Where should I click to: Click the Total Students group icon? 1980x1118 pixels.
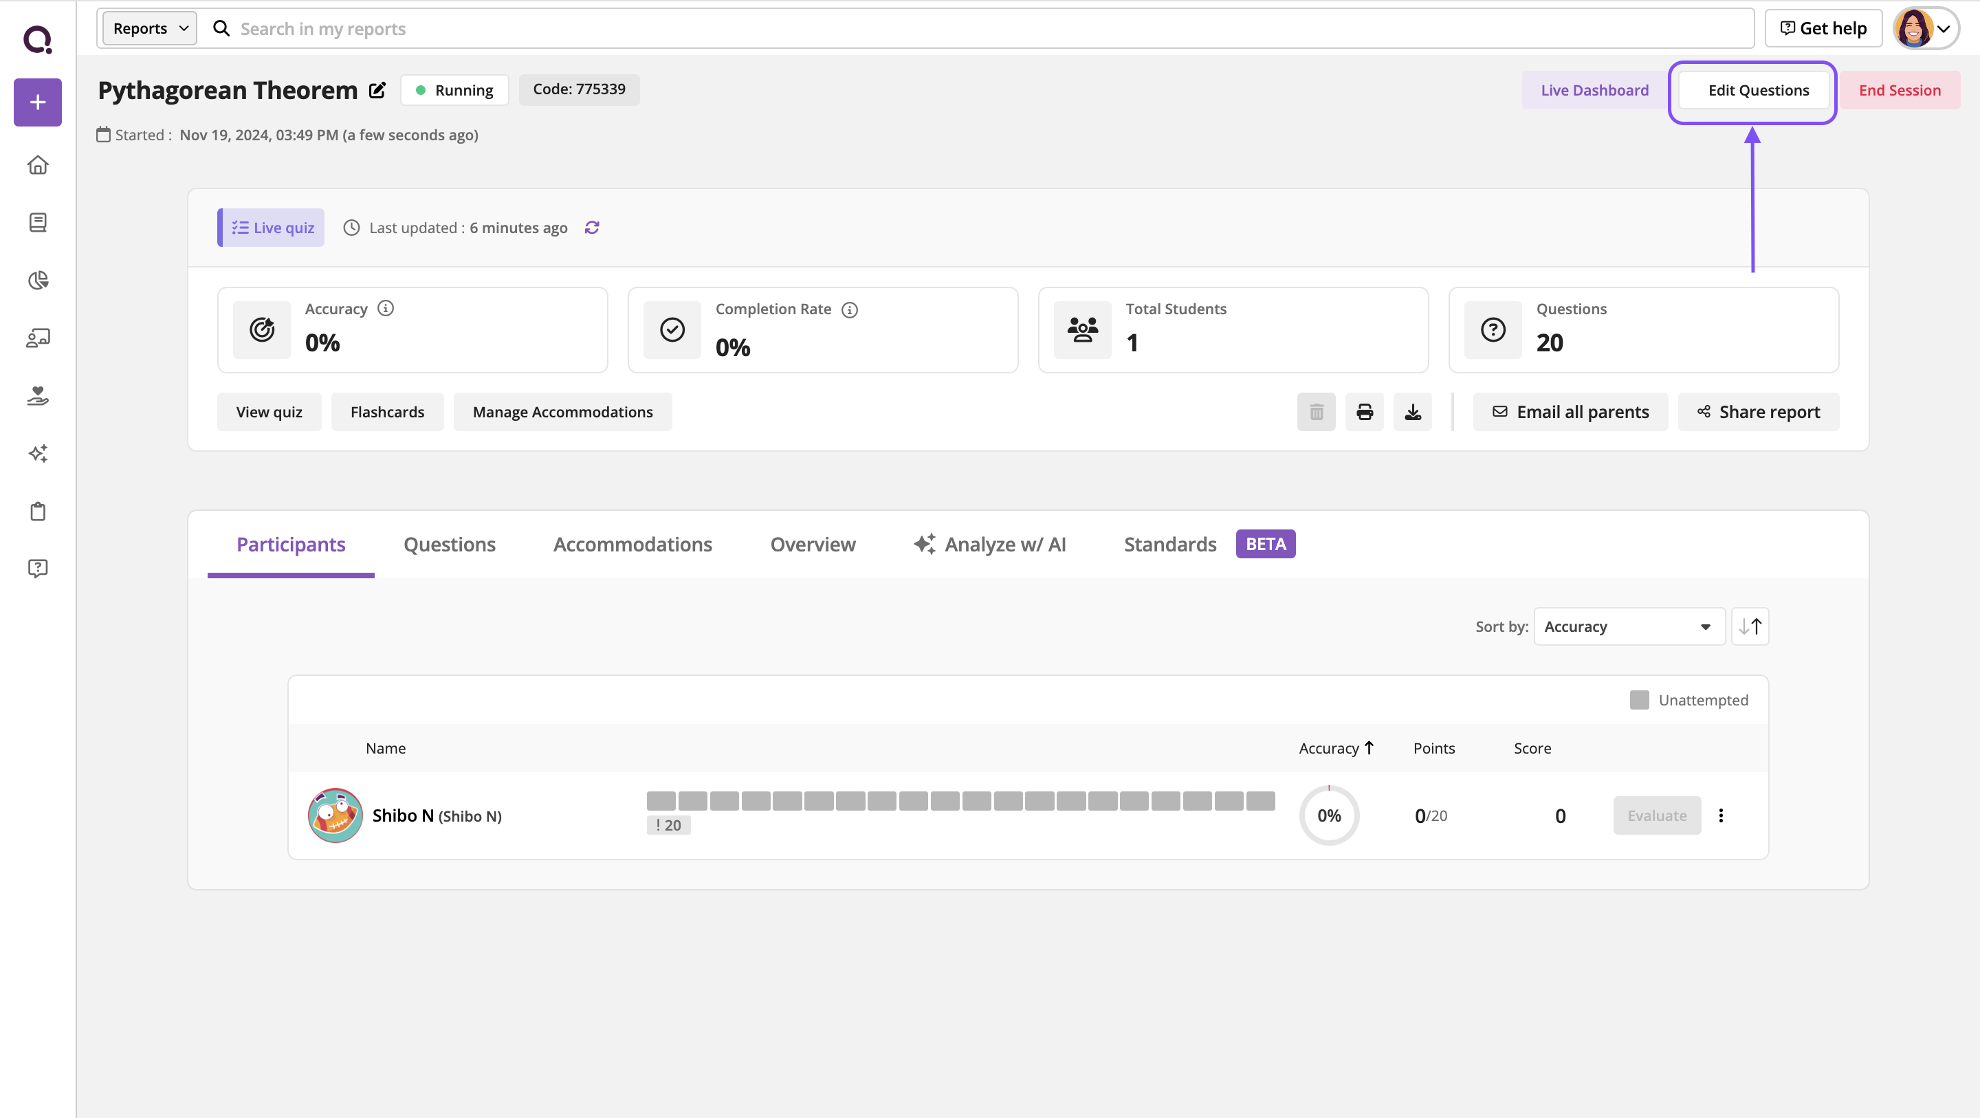1083,330
